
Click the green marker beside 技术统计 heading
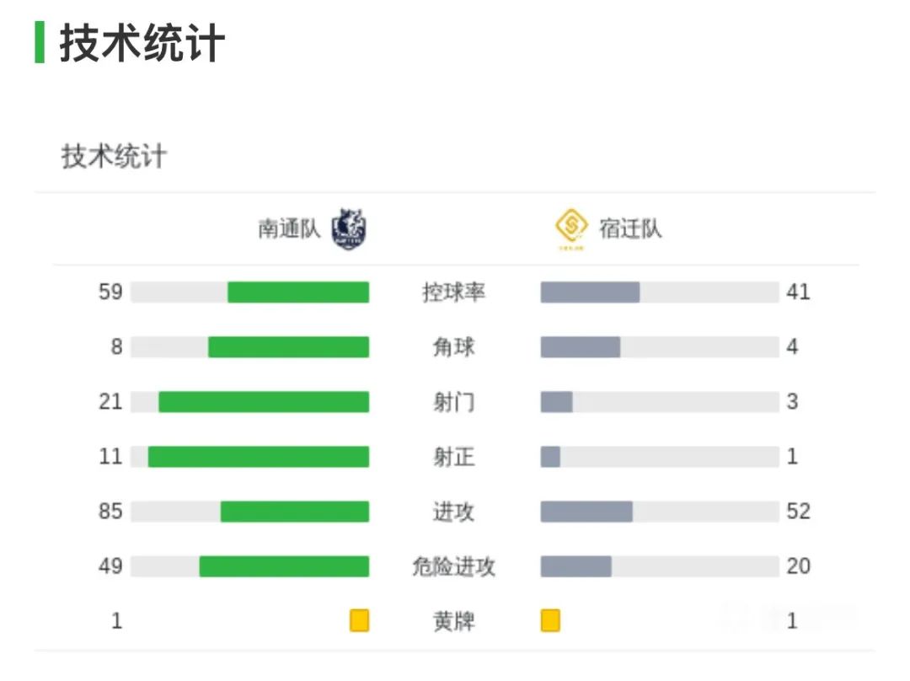pos(40,42)
